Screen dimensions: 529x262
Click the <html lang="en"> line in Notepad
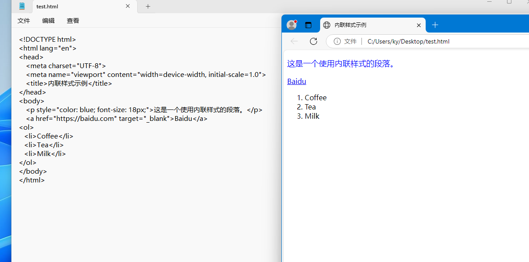[47, 48]
